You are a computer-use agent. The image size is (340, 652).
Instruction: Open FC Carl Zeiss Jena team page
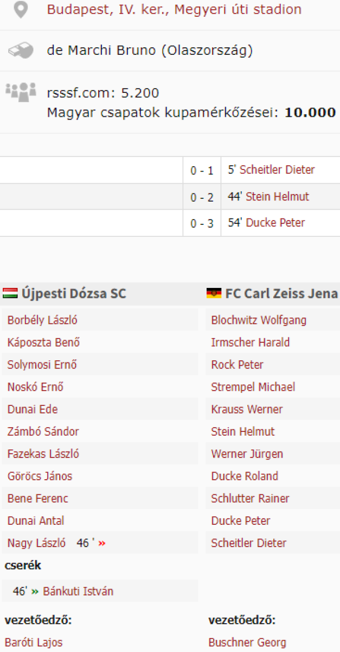pos(281,294)
